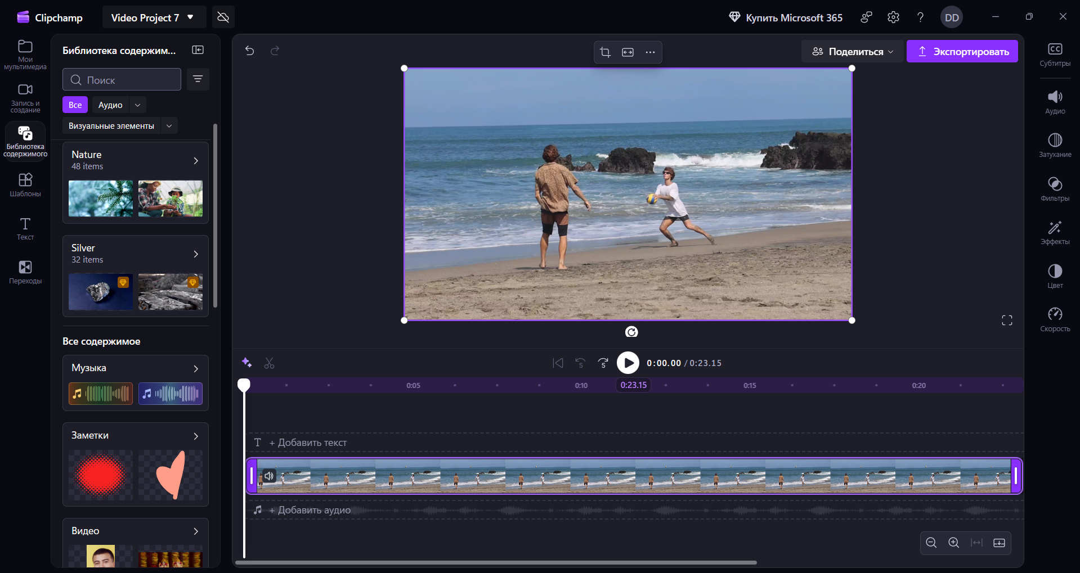Click Buy Microsoft 365 (Купить Microsoft 365)
This screenshot has height=573, width=1080.
pyautogui.click(x=786, y=17)
